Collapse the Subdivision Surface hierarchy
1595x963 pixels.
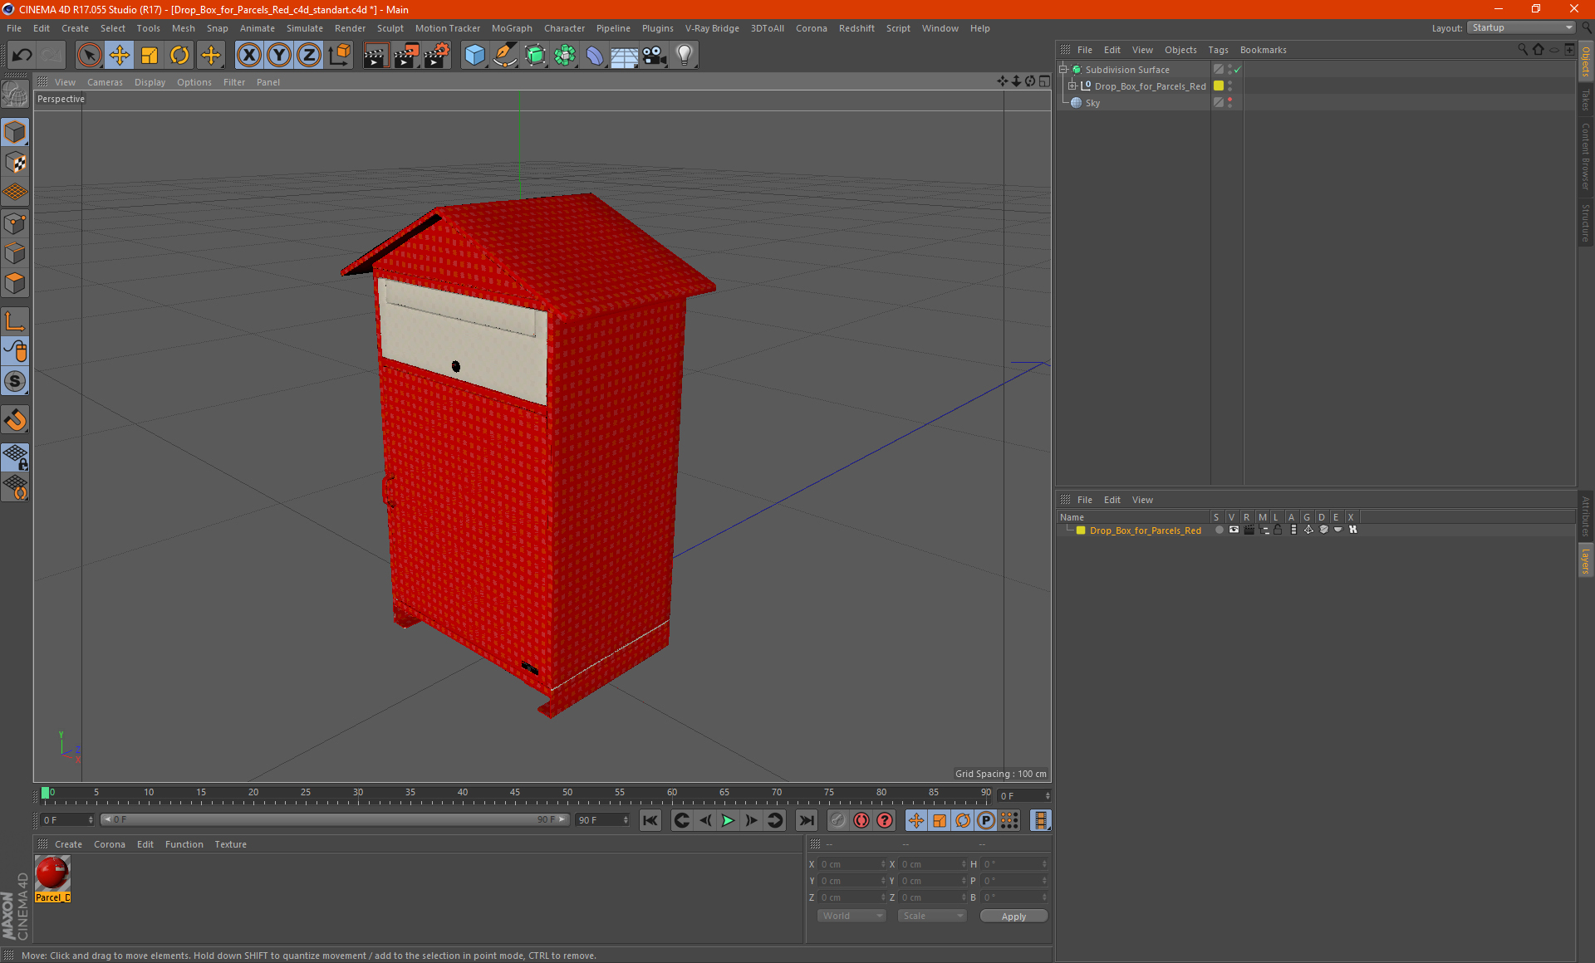1063,69
